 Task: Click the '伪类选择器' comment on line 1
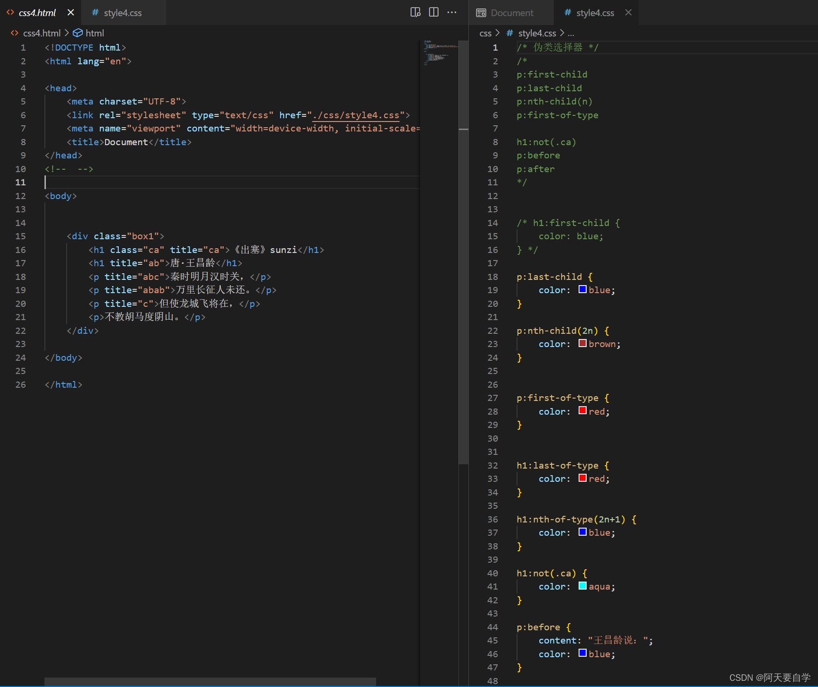coord(558,47)
